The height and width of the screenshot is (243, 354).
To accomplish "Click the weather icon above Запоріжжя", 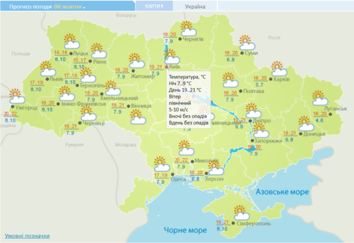I will [261, 130].
